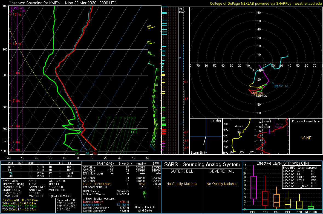Click the orange 'LCL-EL (Cloud Layer)' row

point(122,184)
